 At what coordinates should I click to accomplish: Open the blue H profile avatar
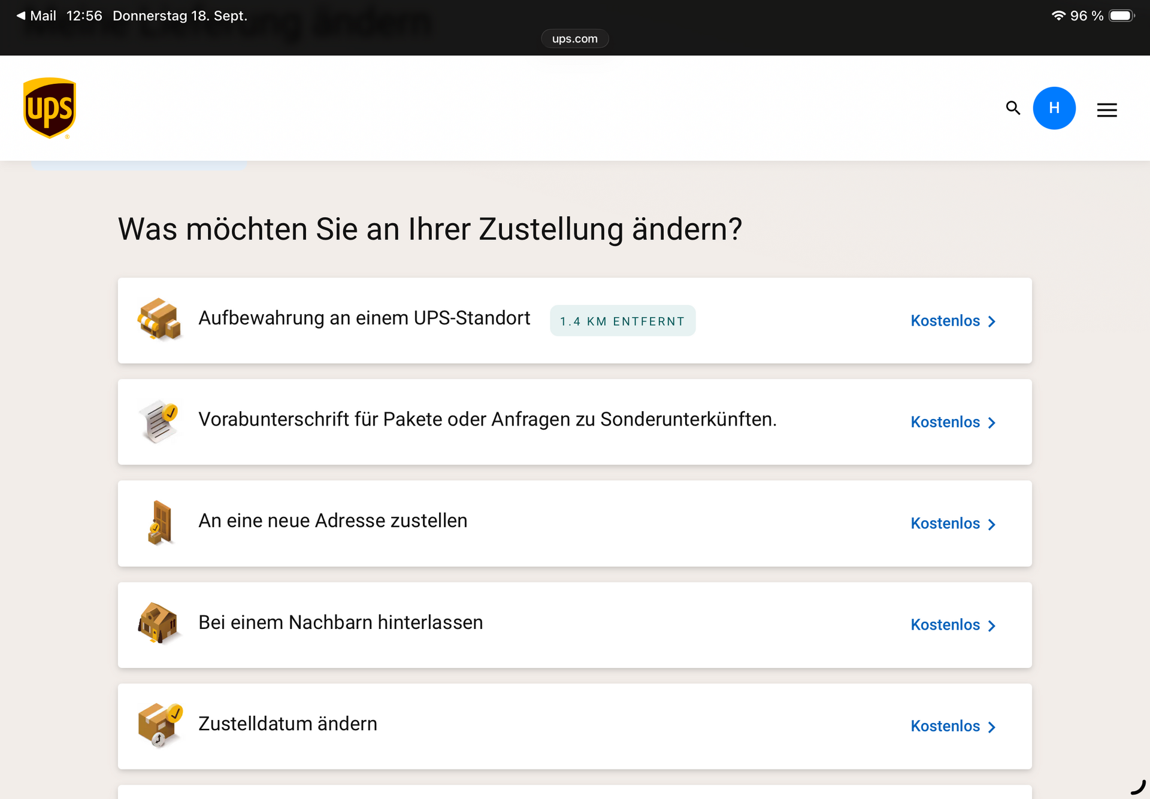tap(1054, 108)
